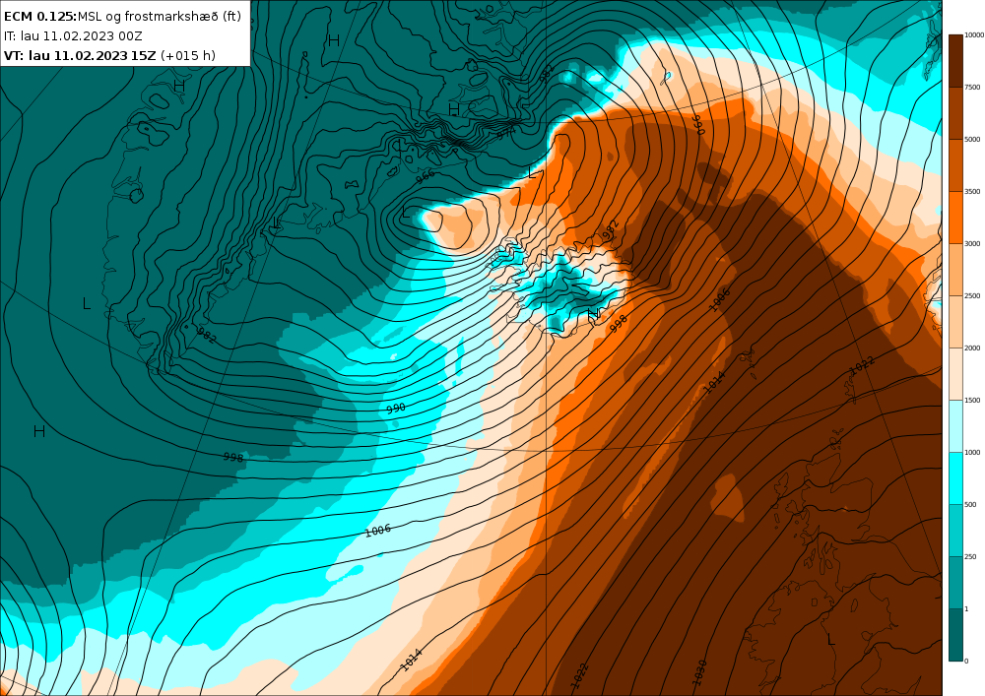
Task: Click the 1000 label on the color scale
Action: point(972,452)
